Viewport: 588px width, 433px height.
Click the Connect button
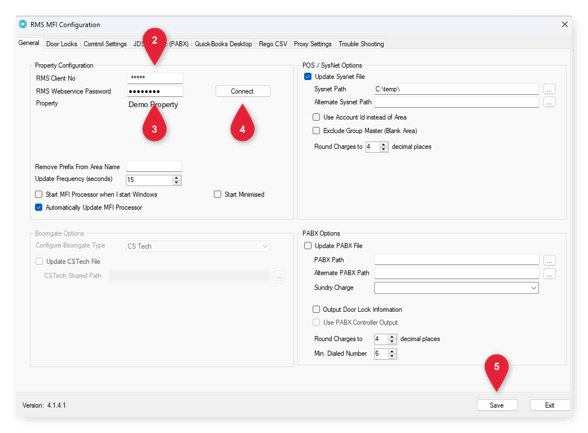pyautogui.click(x=243, y=91)
